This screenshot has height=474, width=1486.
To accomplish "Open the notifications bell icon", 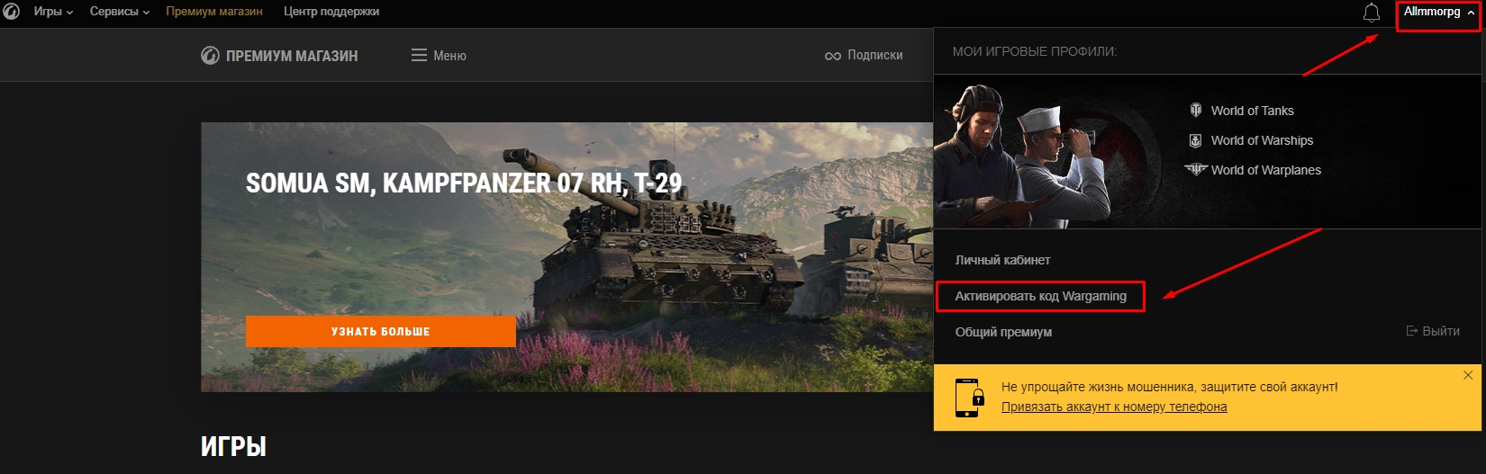I will tap(1371, 13).
